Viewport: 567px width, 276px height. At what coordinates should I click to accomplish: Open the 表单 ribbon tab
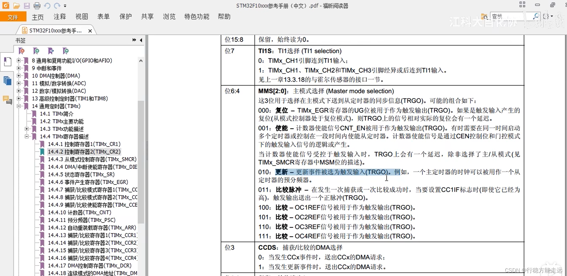pos(103,16)
